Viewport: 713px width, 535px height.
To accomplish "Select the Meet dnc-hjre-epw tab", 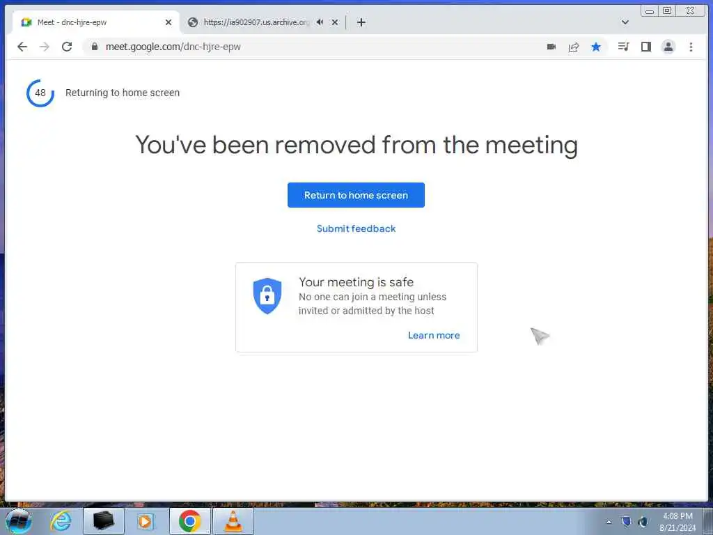I will pyautogui.click(x=95, y=22).
